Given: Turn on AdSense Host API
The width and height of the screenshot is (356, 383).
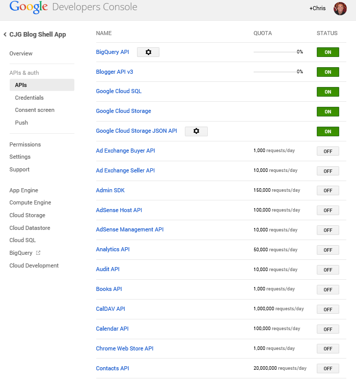Looking at the screenshot, I should tap(327, 210).
